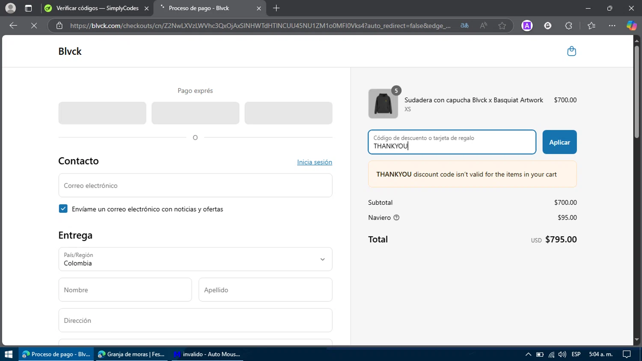
Task: Open the favorites list icon
Action: tap(591, 26)
